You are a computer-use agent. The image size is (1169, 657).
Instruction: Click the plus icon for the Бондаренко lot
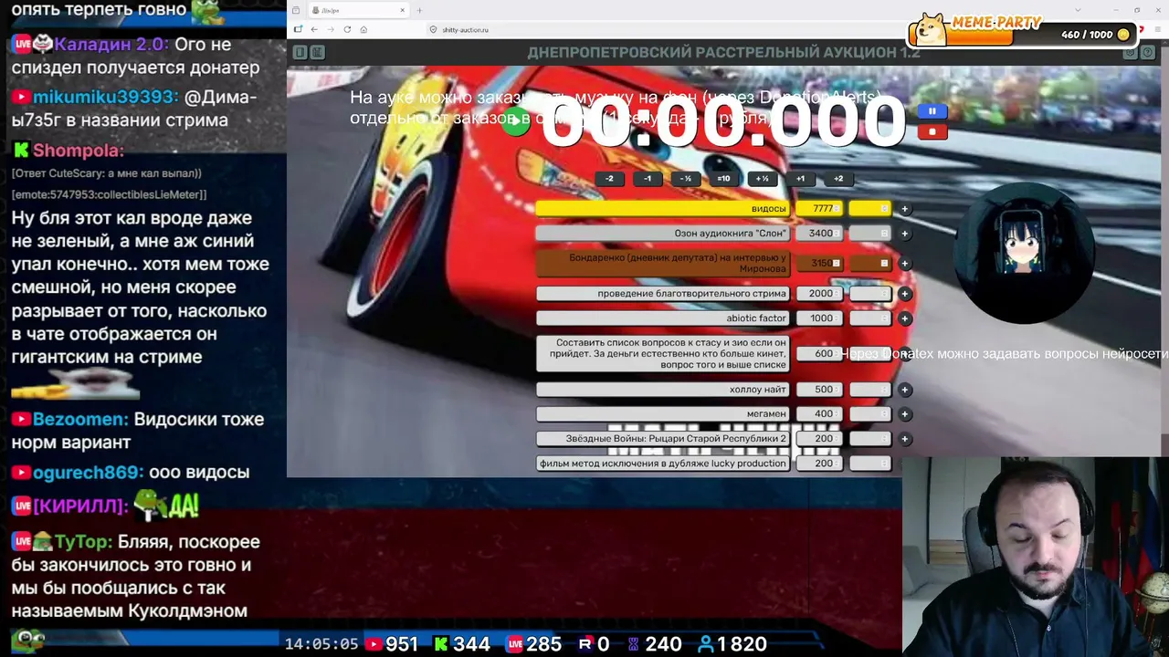tap(904, 264)
